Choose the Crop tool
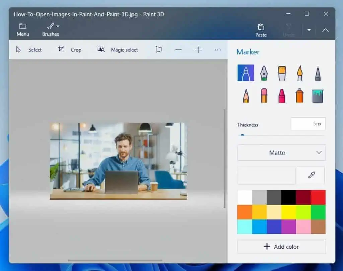This screenshot has height=271, width=343. 70,50
